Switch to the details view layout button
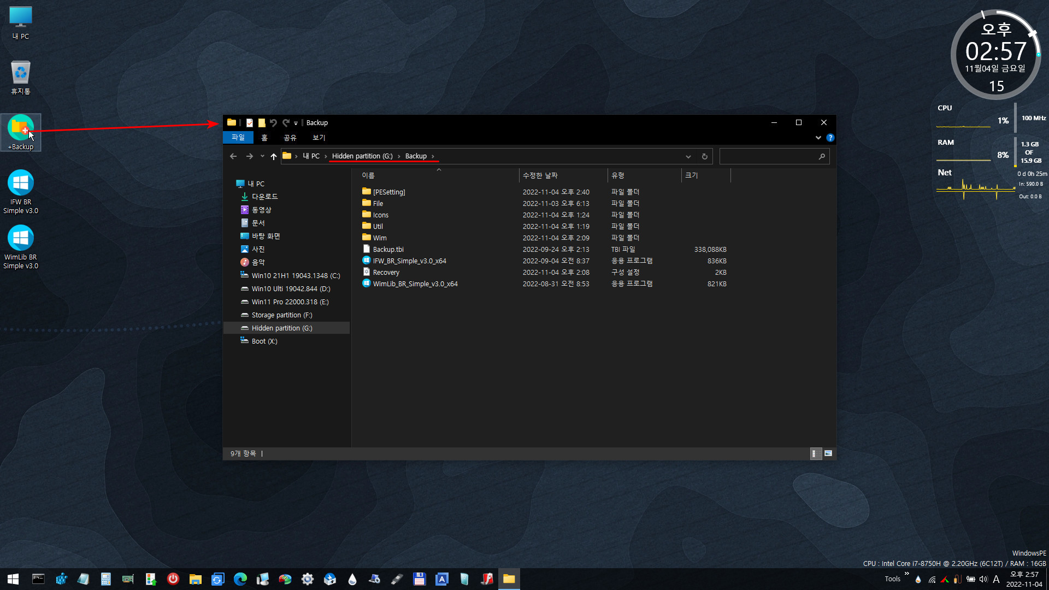The image size is (1049, 590). click(815, 453)
